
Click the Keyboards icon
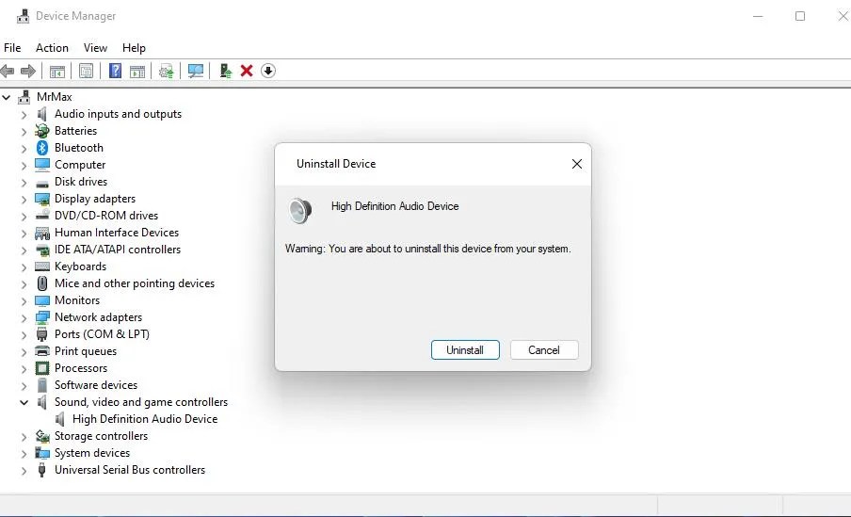(x=41, y=267)
